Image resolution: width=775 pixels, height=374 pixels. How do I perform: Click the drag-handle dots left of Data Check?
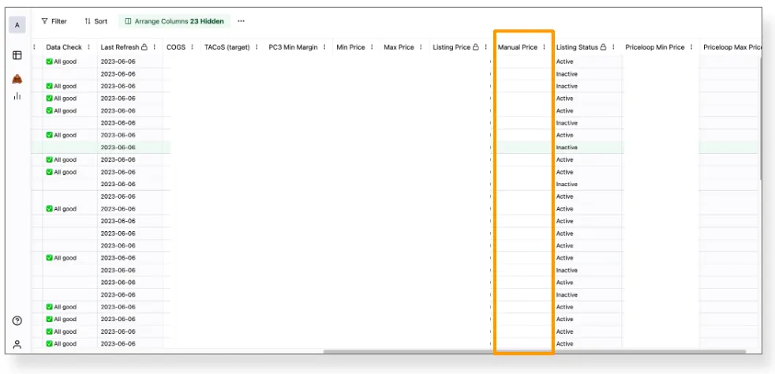click(34, 47)
